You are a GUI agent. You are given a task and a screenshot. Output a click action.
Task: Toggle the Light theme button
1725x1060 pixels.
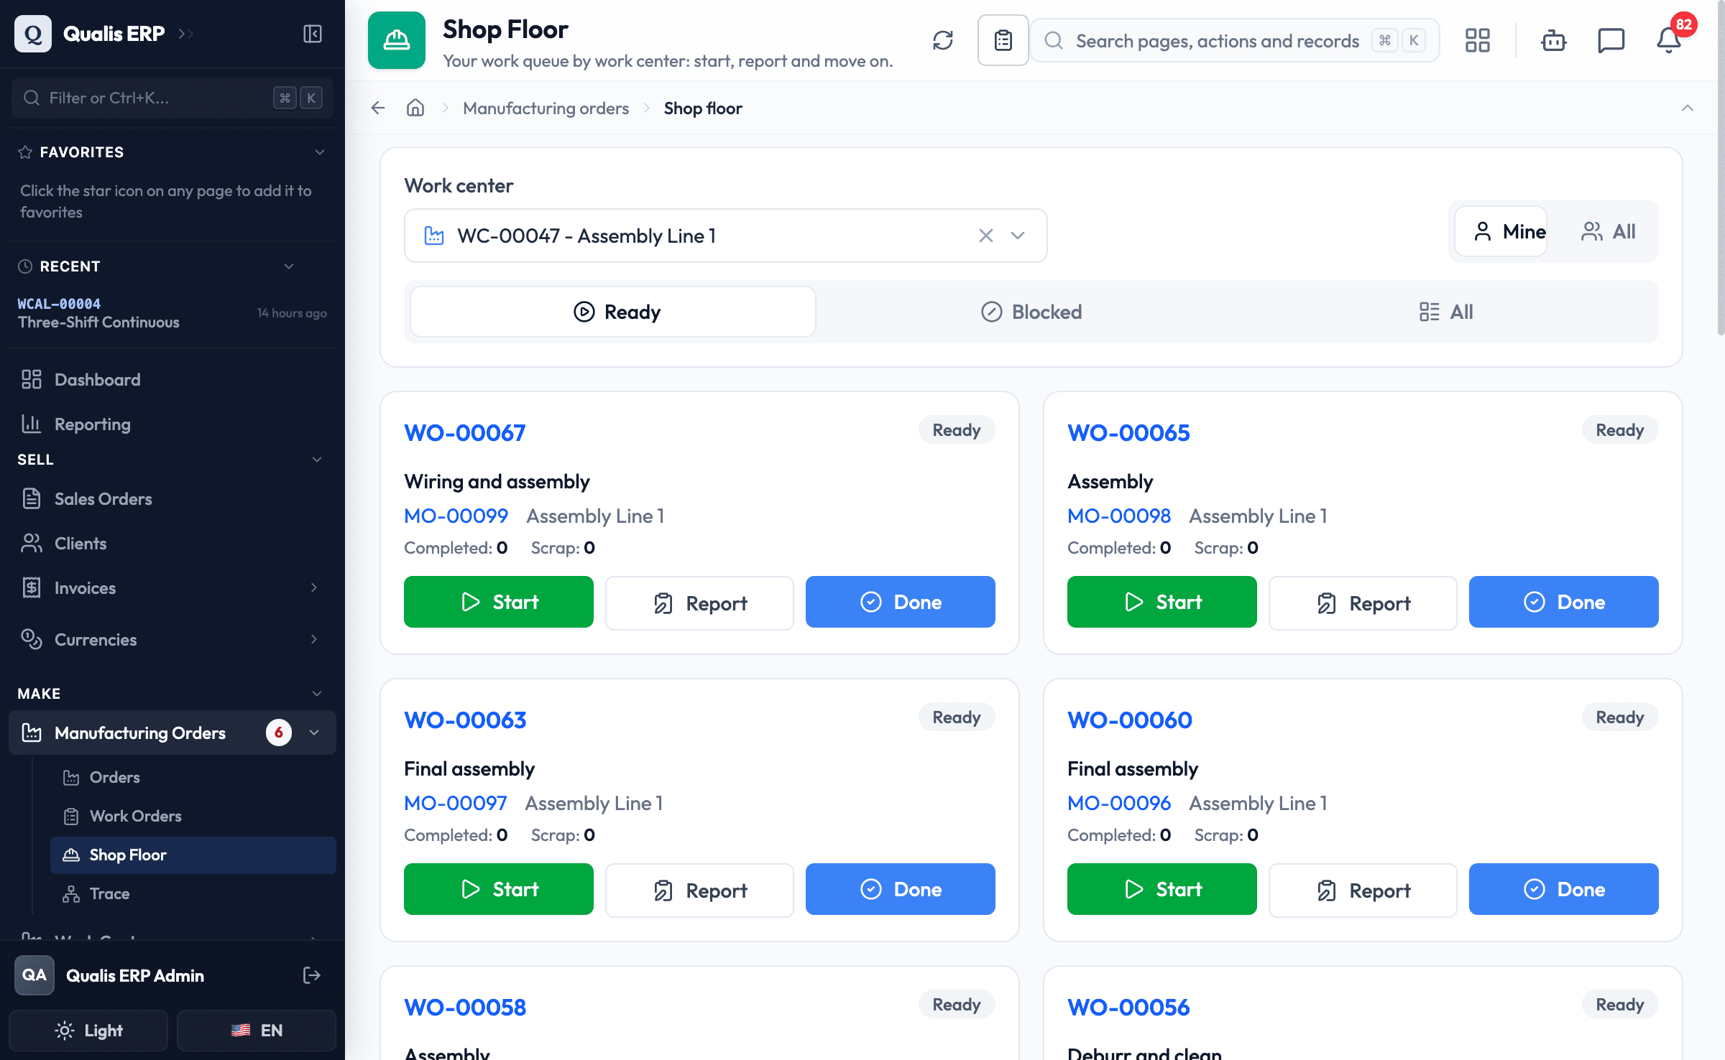click(x=88, y=1031)
